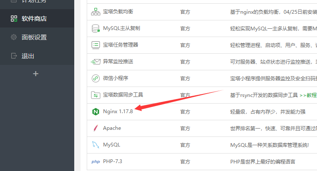The image size is (317, 171).
Task: Click the 宝塔负载均衡 load balancer icon
Action: tap(96, 12)
